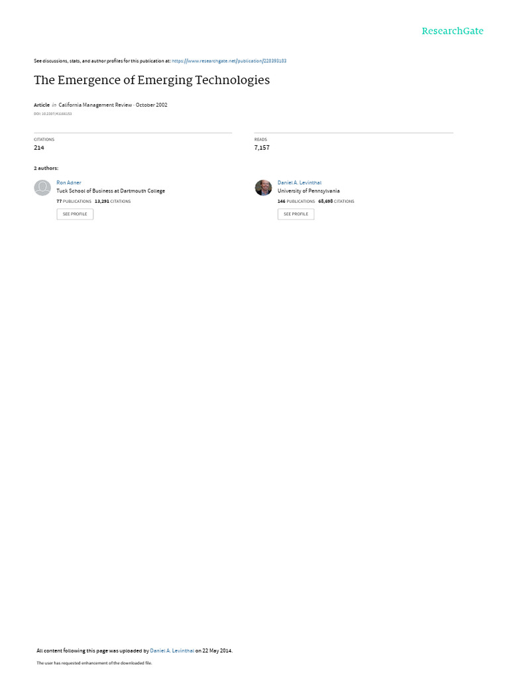
Task: Click Ron Adner's 77 publications stat
Action: pos(74,202)
